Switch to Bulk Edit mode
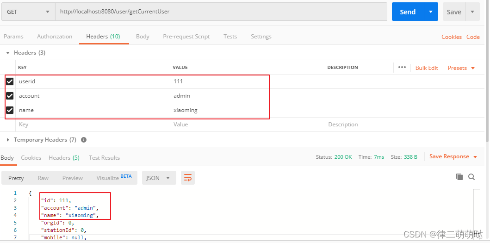Image resolution: width=490 pixels, height=243 pixels. click(x=427, y=68)
